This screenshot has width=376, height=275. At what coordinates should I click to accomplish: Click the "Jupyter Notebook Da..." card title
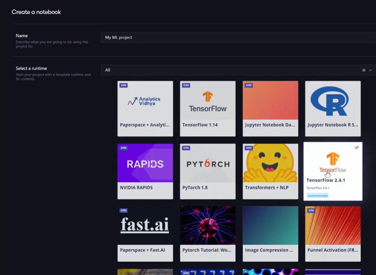[270, 125]
